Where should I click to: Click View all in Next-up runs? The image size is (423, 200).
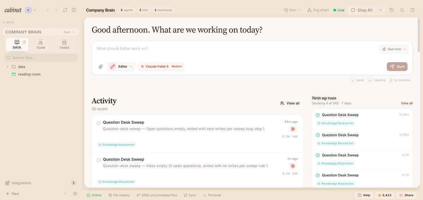click(407, 103)
